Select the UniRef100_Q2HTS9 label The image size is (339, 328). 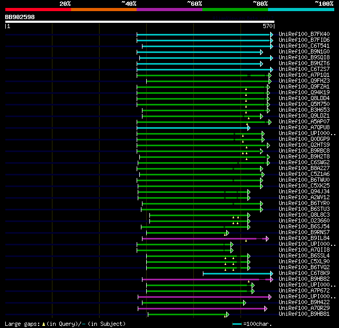coord(304,145)
